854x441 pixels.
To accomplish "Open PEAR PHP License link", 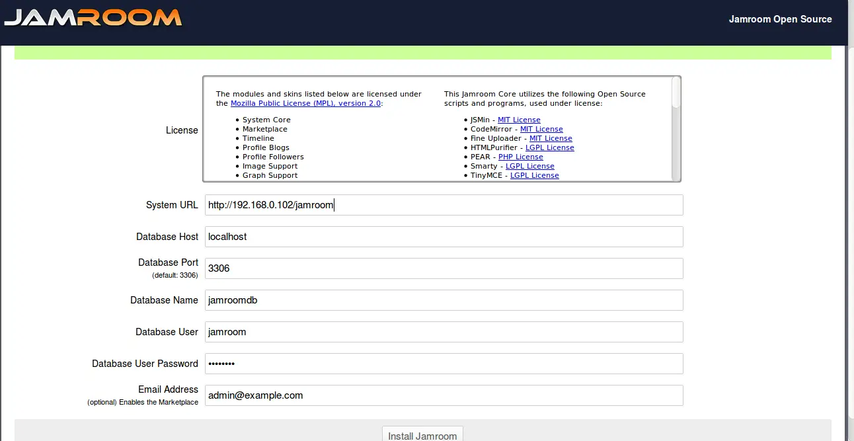I will 521,157.
